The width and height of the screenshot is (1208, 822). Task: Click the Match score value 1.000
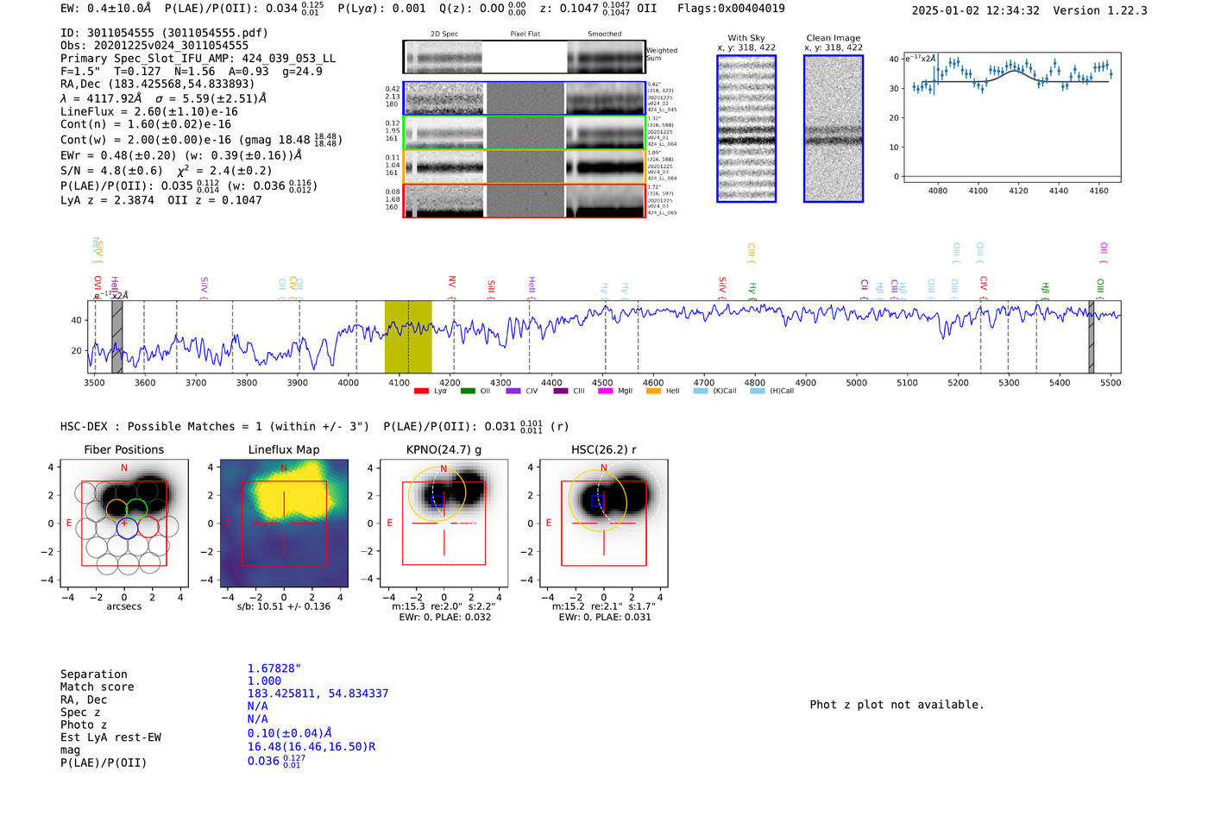click(x=264, y=681)
